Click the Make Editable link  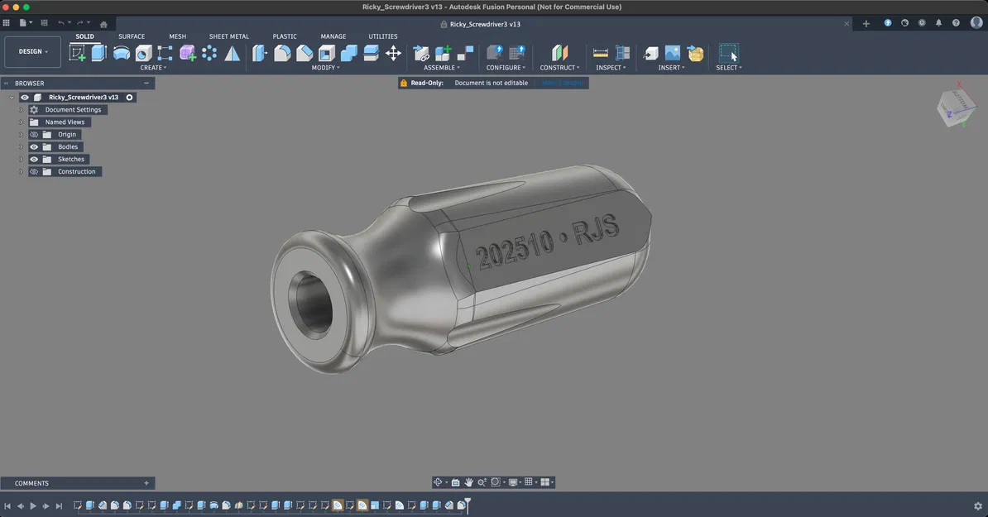561,83
